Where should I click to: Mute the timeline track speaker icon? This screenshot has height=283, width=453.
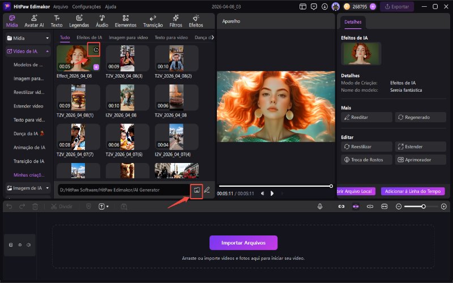[x=28, y=245]
